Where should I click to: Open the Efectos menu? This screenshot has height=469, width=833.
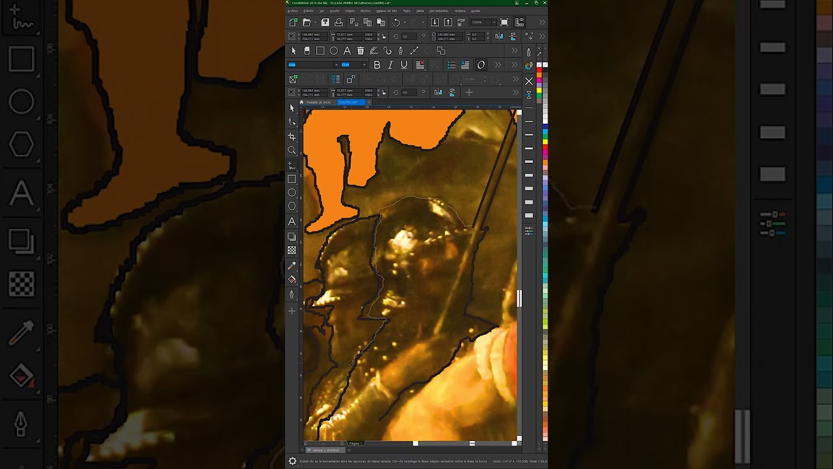[366, 10]
